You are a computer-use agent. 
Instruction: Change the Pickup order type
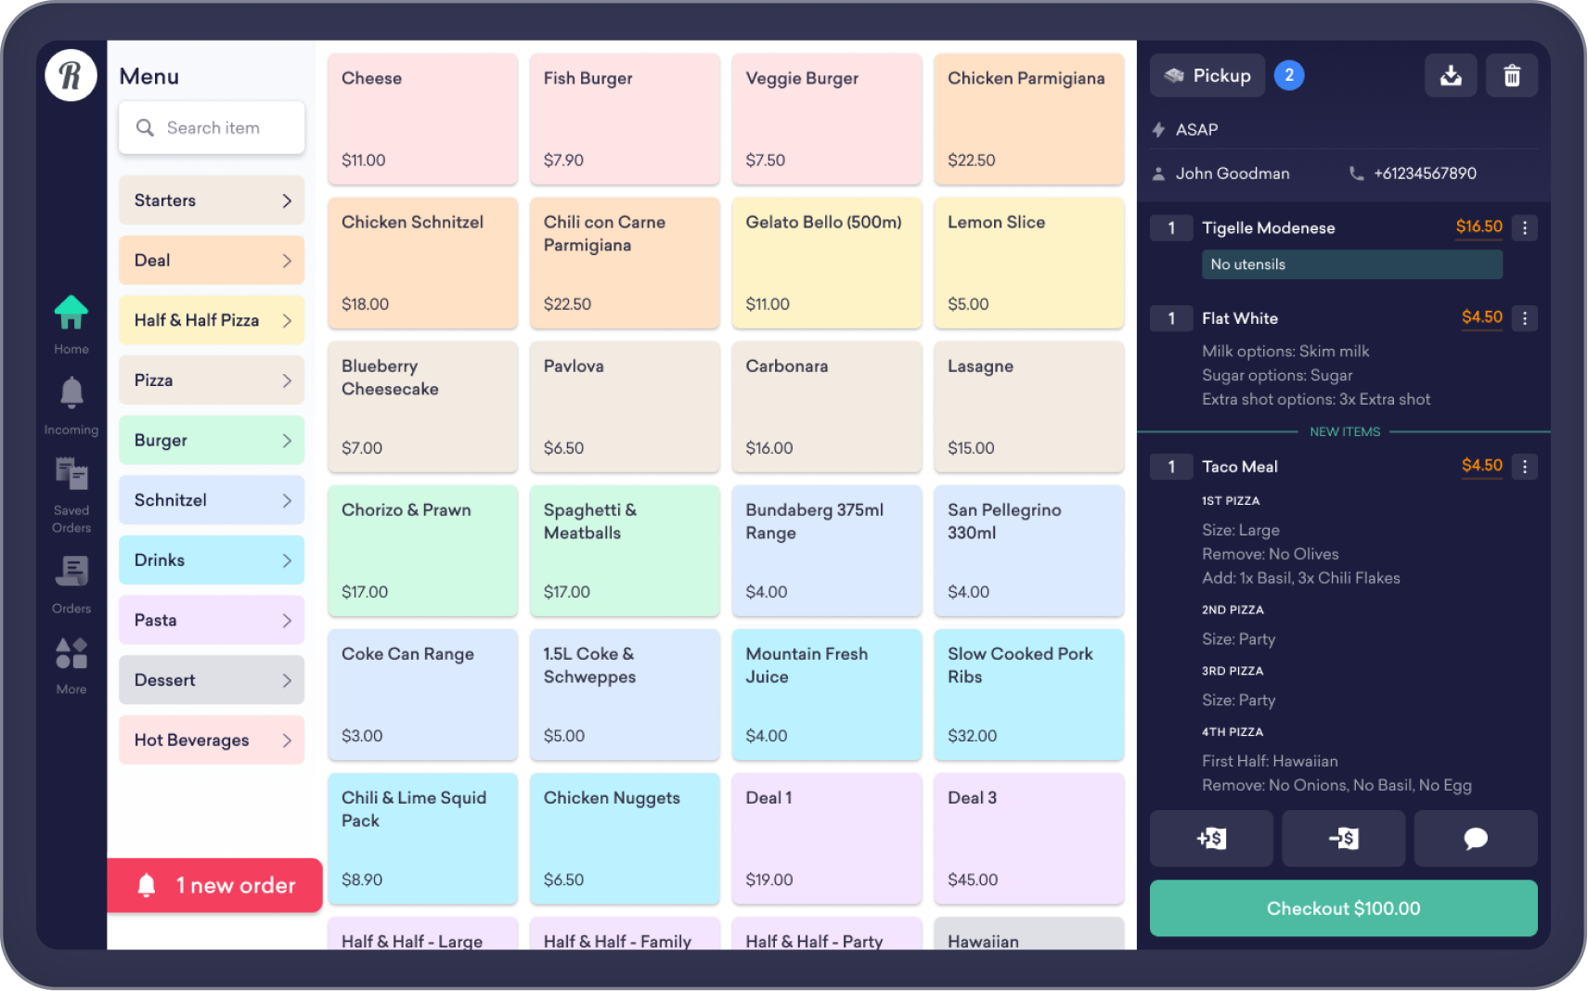[1207, 76]
